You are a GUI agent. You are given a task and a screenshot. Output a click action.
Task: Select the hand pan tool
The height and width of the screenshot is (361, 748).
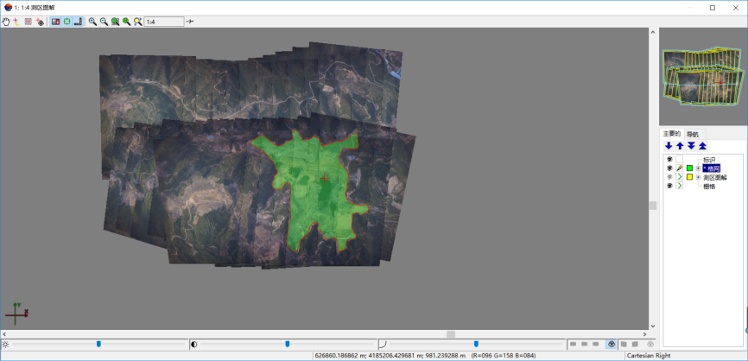click(6, 21)
